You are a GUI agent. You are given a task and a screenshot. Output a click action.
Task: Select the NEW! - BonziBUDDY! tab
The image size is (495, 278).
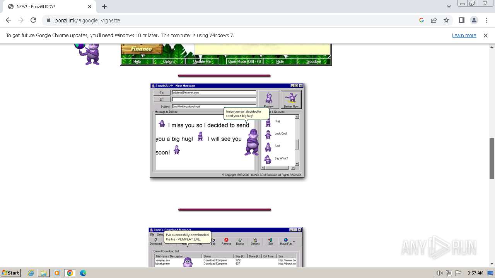(x=49, y=7)
